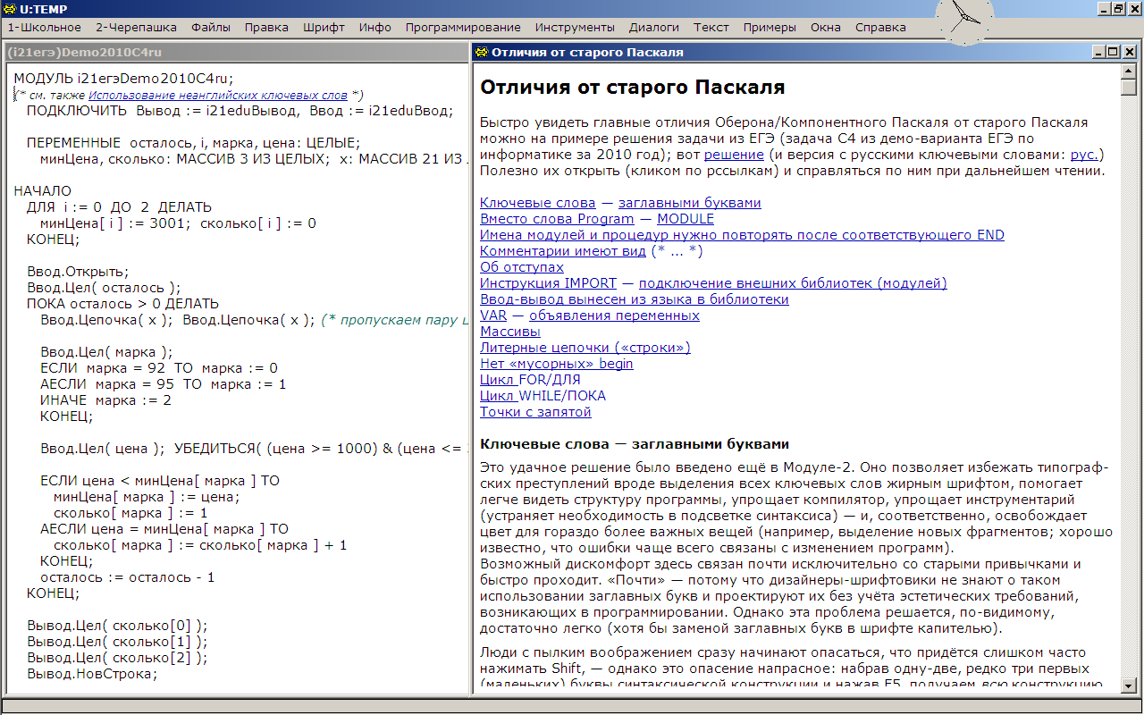Activate the Demo2010C4ru document title bar

coord(236,52)
